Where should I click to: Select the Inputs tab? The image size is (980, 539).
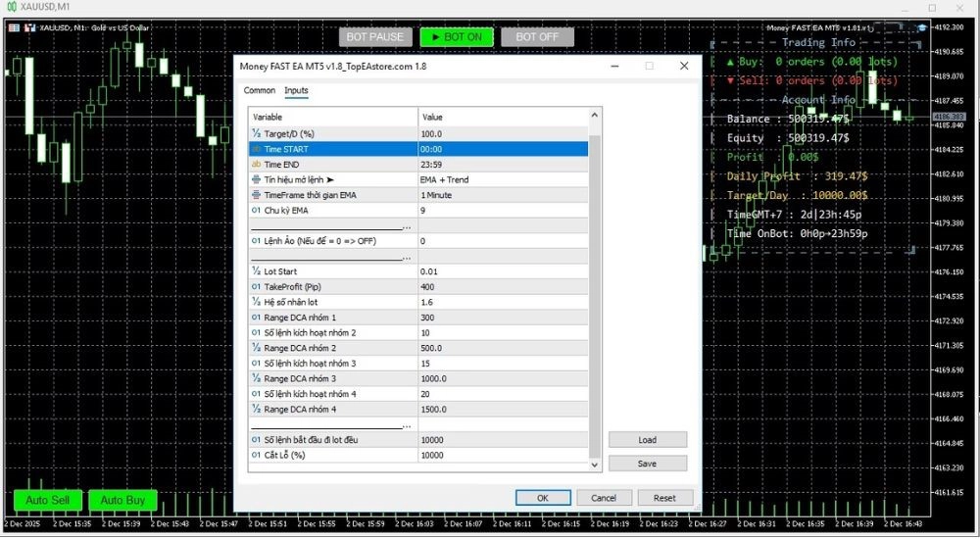pos(296,90)
